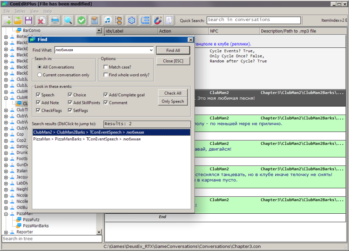
Task: Click the Only Speech button
Action: pos(172,101)
